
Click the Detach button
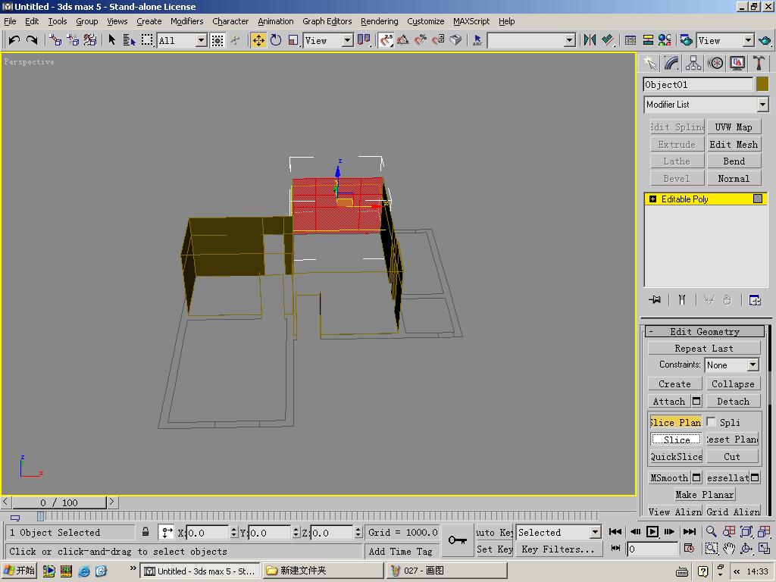733,402
